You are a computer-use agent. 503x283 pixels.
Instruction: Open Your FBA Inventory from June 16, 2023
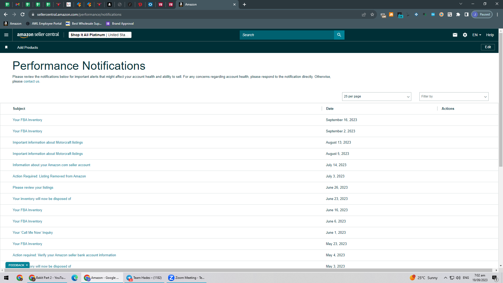pos(27,210)
